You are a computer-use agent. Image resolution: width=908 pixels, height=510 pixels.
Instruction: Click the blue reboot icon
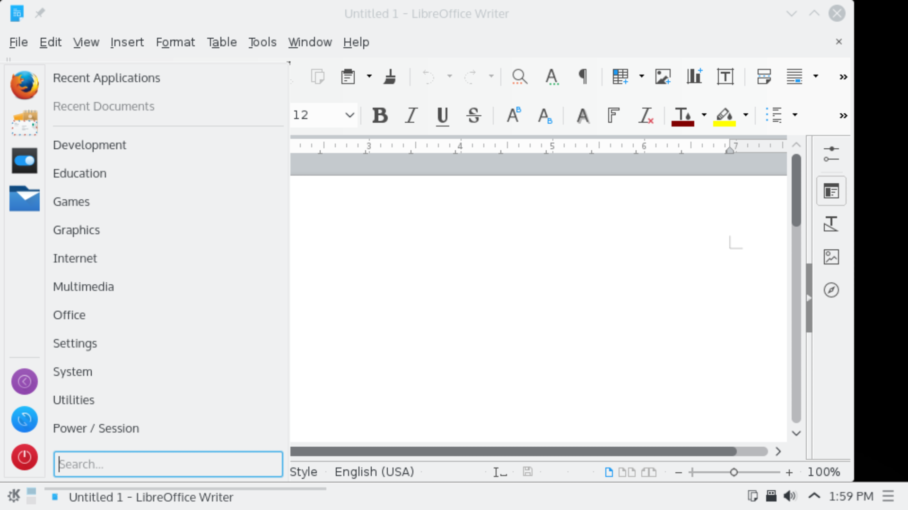pos(25,419)
